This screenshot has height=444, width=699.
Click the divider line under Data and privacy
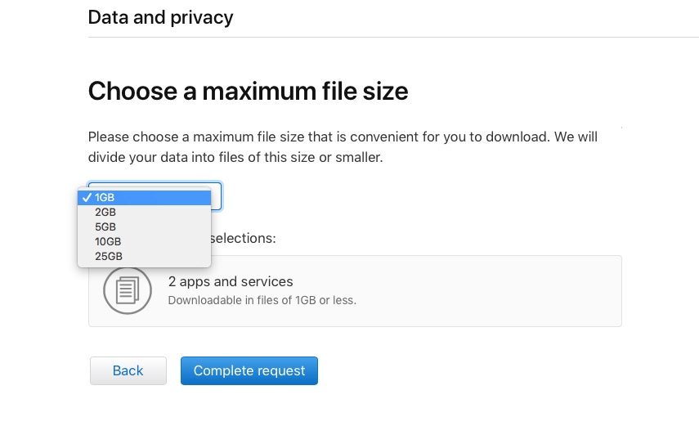[392, 37]
